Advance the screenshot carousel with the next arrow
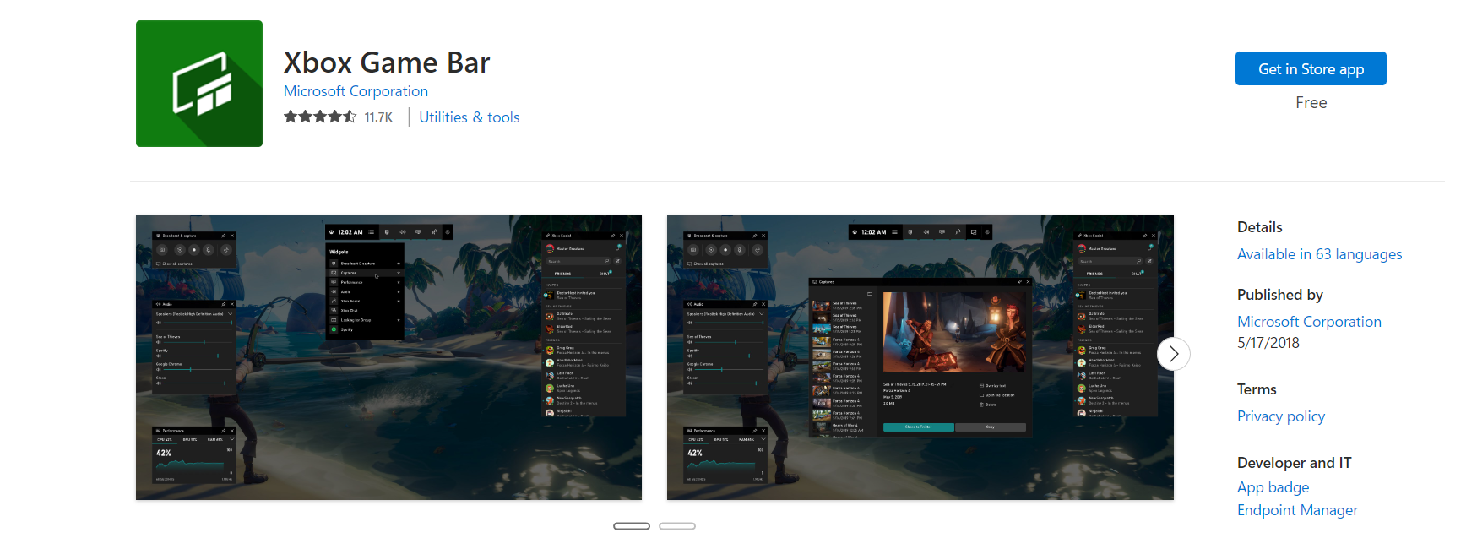Viewport: 1477px width, 538px height. (x=1173, y=354)
